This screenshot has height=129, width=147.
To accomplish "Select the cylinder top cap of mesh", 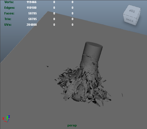I will (x=94, y=45).
